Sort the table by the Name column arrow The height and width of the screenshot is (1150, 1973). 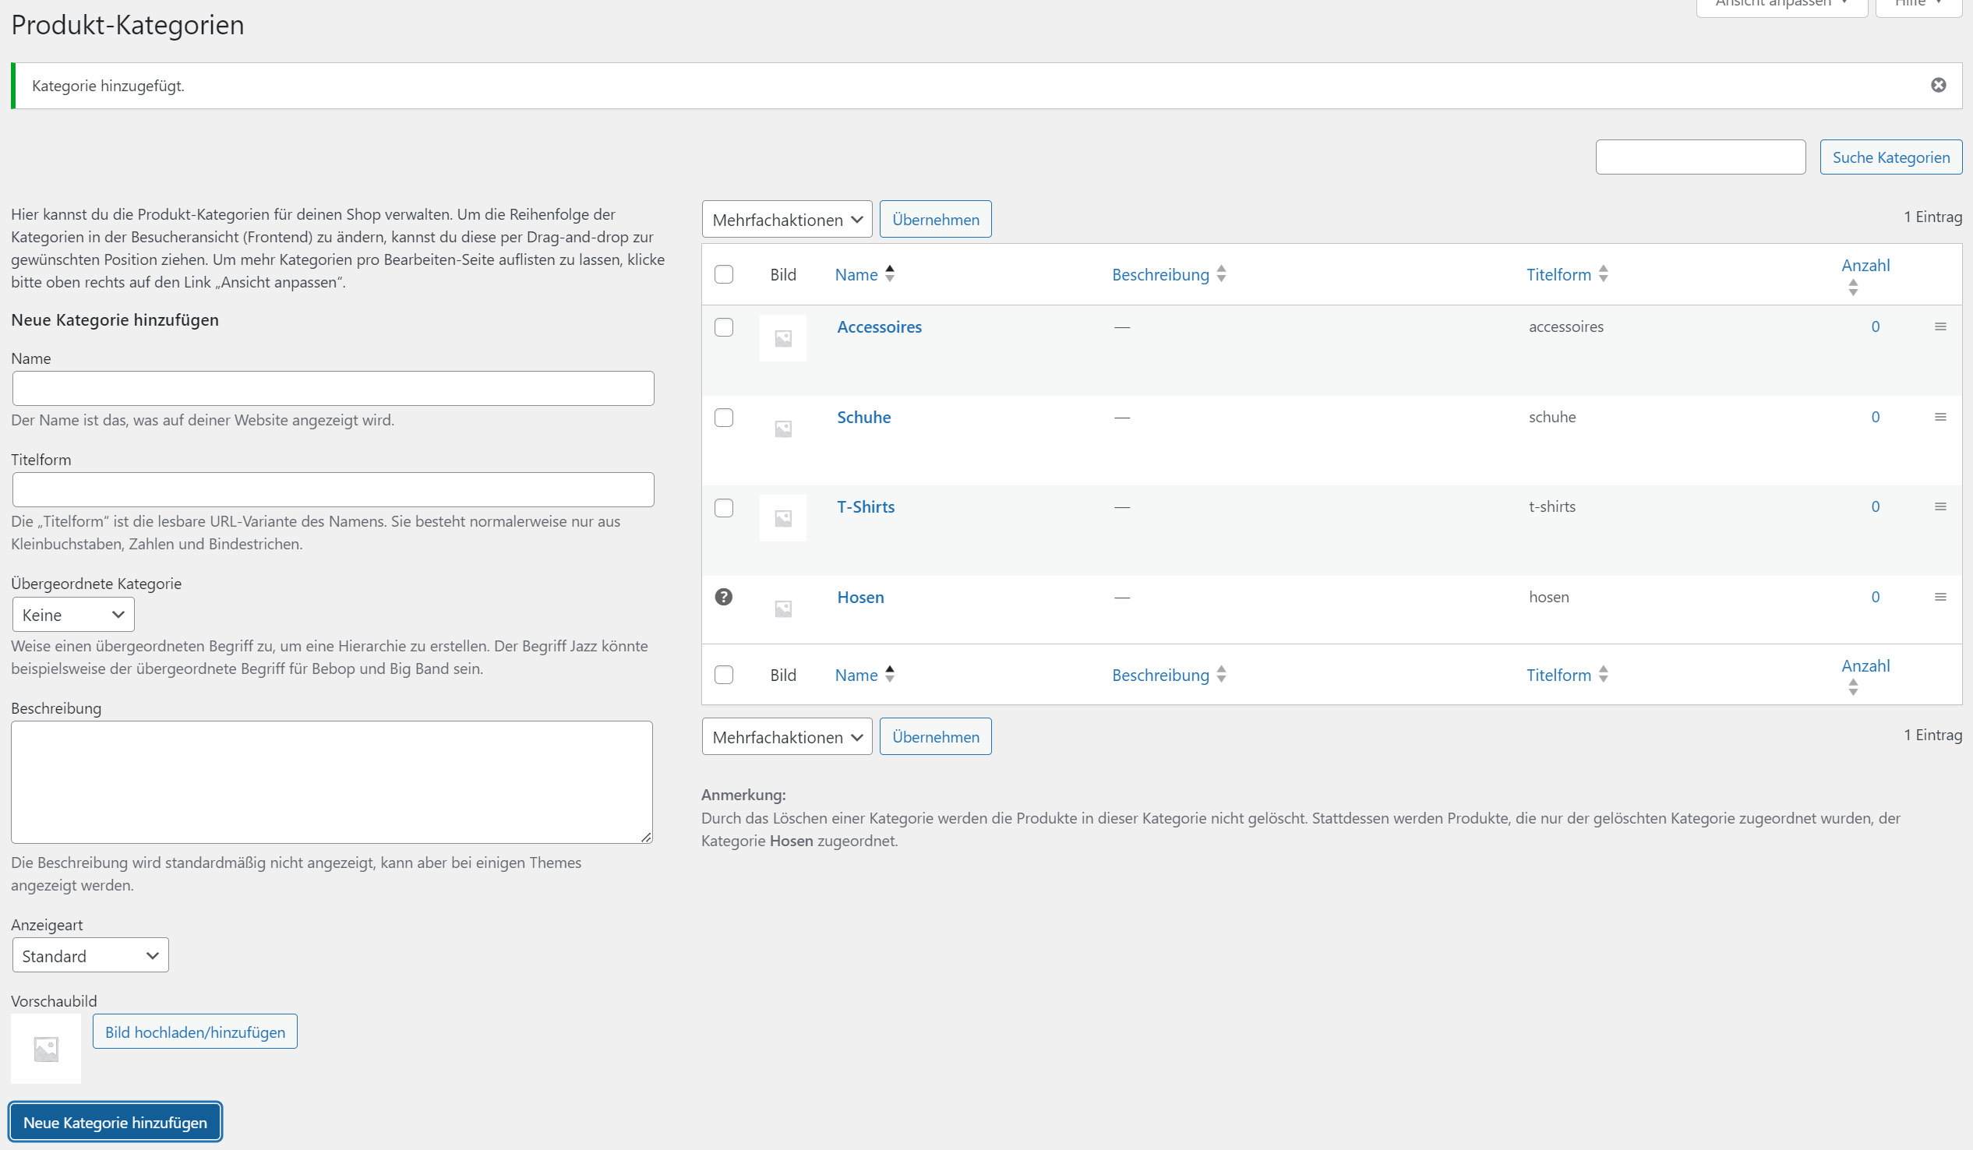889,274
